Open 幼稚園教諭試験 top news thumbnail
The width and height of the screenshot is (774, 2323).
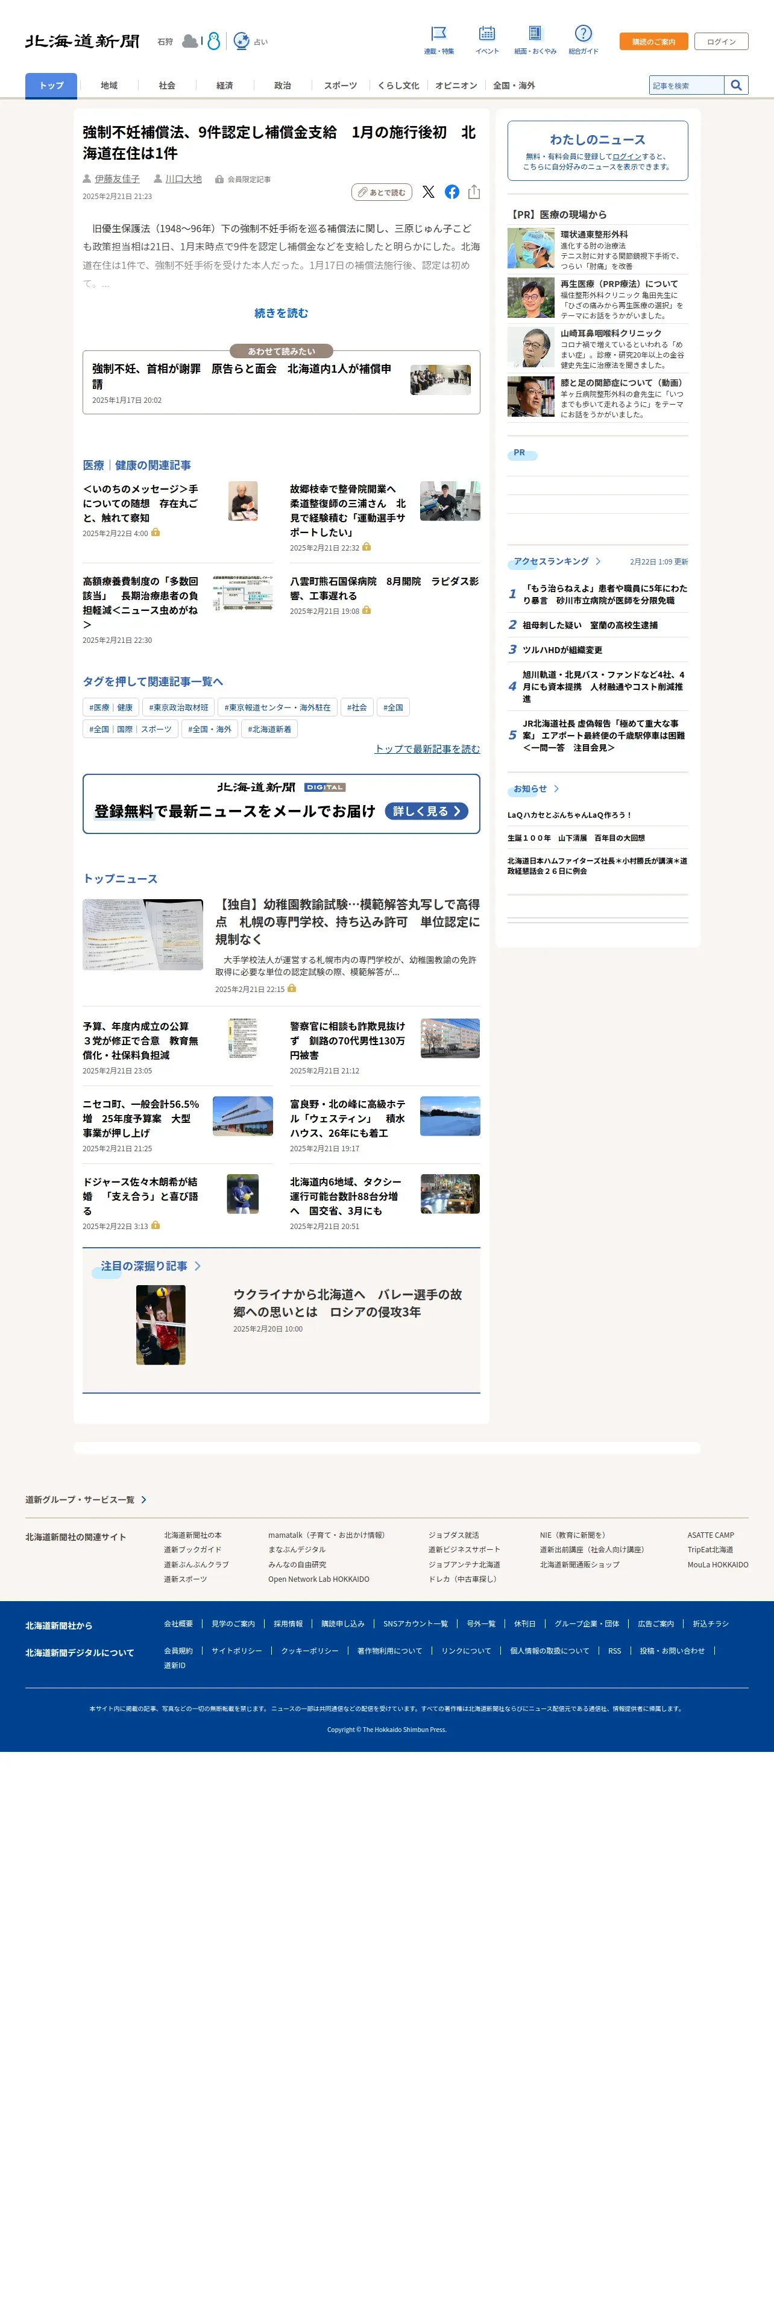click(142, 934)
